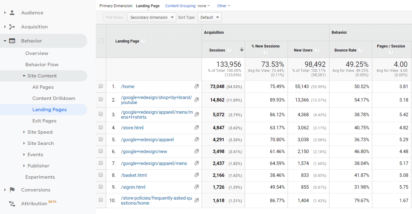Click the Acquisition branching arrows icon
This screenshot has height=214, width=412.
click(12, 27)
